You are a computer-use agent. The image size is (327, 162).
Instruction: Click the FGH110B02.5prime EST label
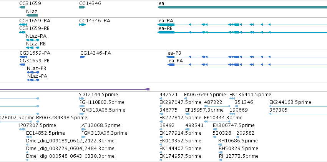pyautogui.click(x=102, y=102)
